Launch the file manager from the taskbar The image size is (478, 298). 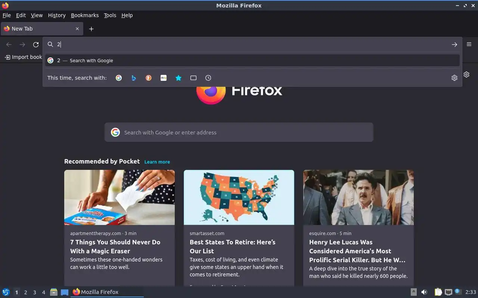click(54, 292)
